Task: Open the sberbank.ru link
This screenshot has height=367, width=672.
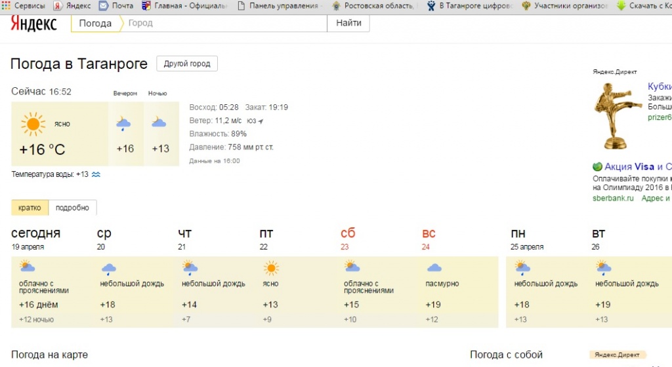Action: tap(613, 198)
